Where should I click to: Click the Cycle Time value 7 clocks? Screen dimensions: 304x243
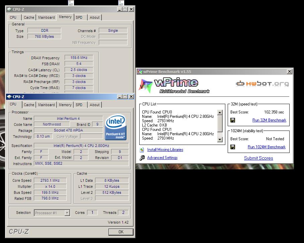point(79,88)
